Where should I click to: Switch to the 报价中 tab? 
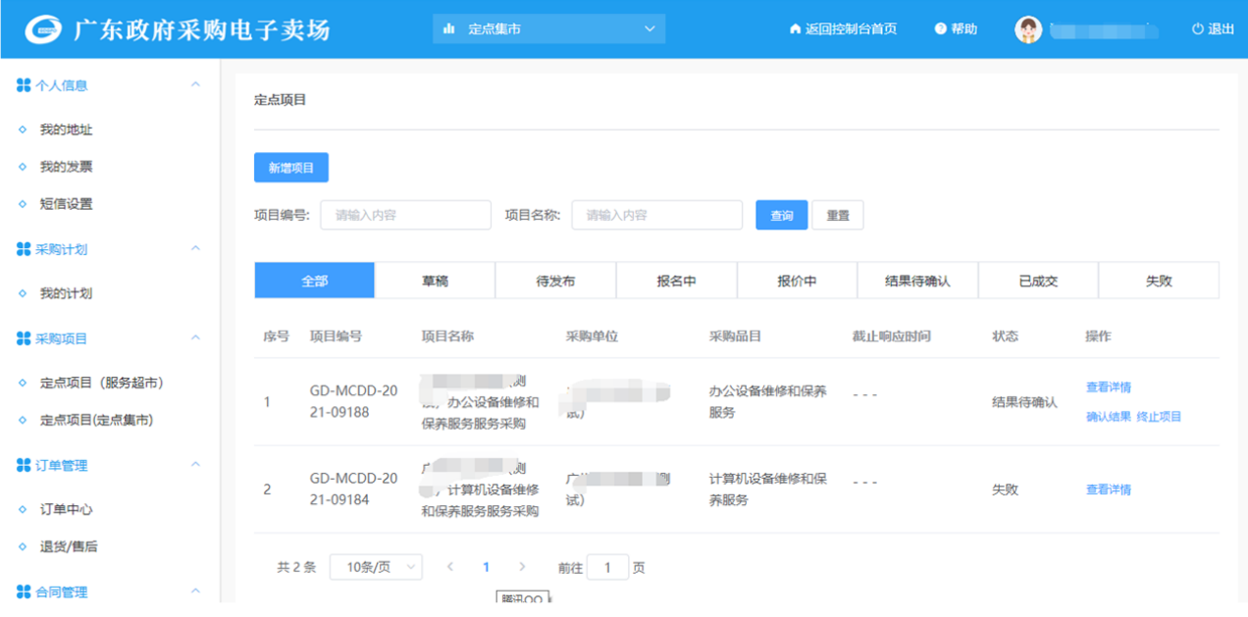point(797,281)
